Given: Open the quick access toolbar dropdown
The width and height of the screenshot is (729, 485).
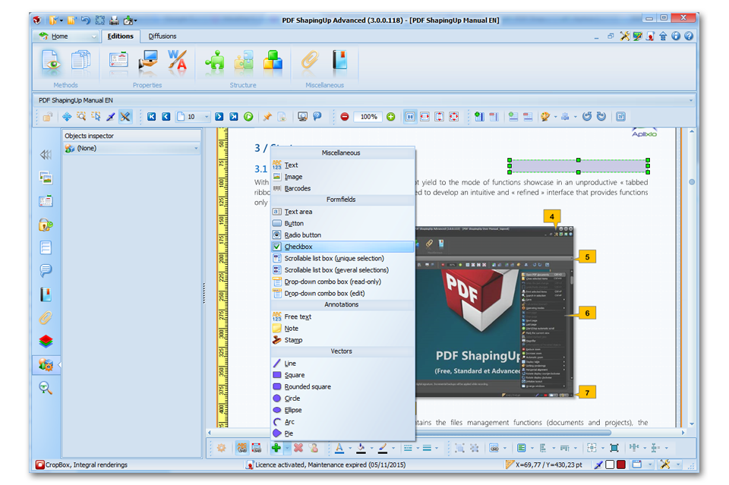Looking at the screenshot, I should point(135,20).
